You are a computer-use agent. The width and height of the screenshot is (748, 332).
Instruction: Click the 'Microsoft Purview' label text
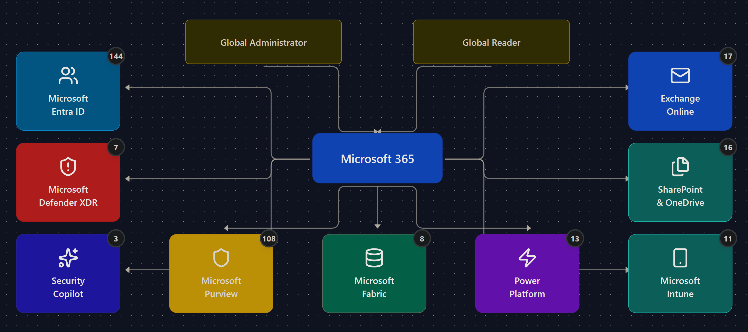point(221,287)
